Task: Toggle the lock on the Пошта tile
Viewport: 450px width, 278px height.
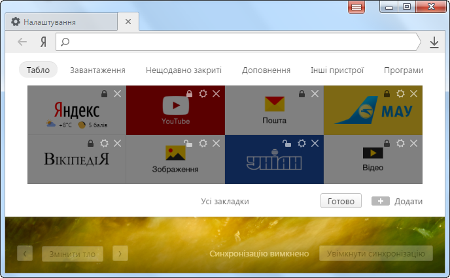Action: point(302,93)
